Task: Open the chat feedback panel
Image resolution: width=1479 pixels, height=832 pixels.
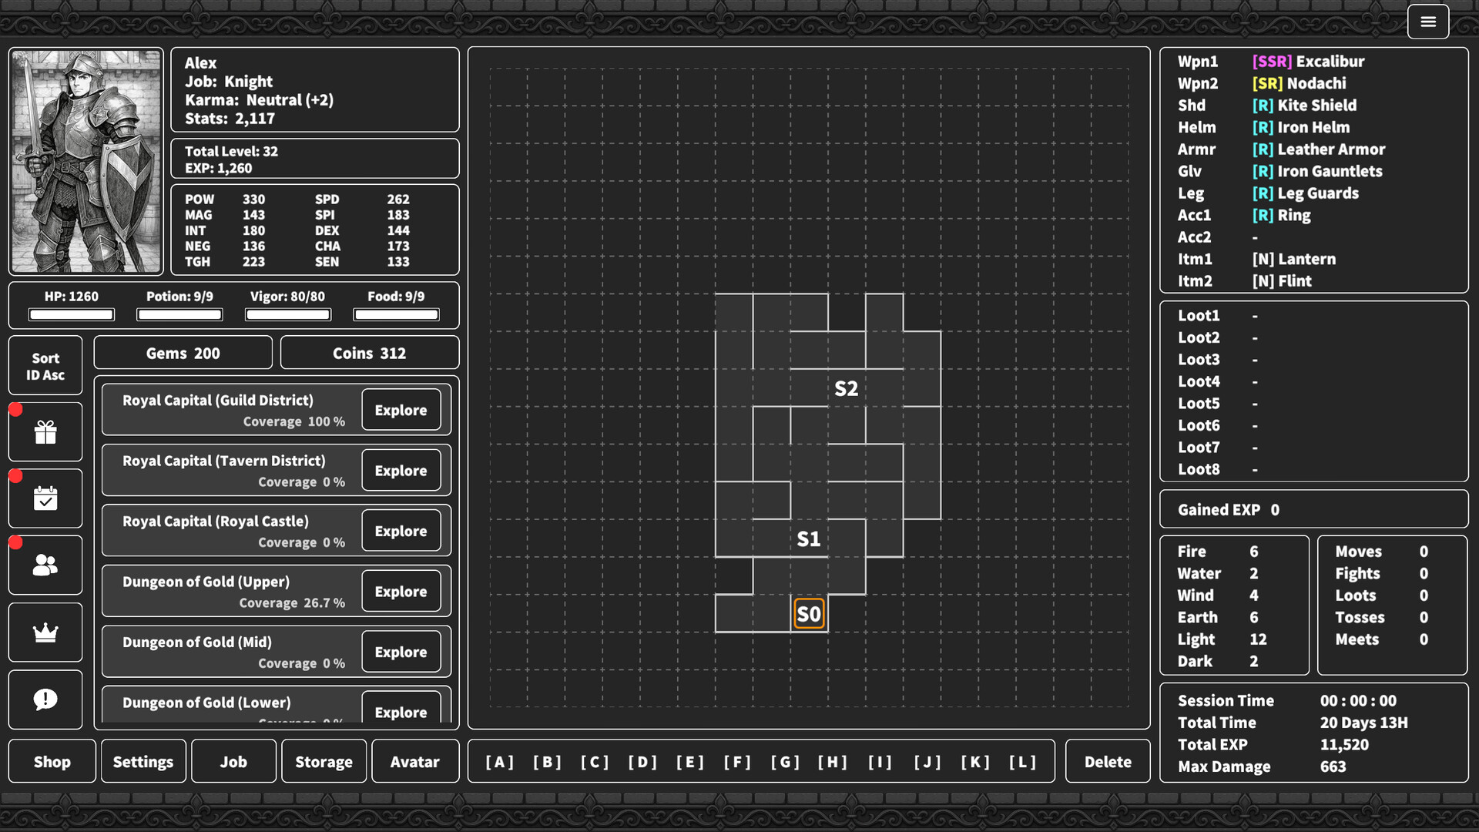Action: click(45, 699)
